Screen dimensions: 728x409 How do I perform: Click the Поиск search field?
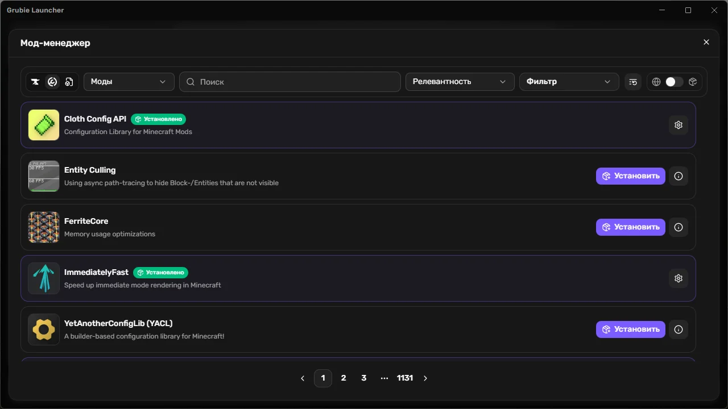tap(290, 82)
